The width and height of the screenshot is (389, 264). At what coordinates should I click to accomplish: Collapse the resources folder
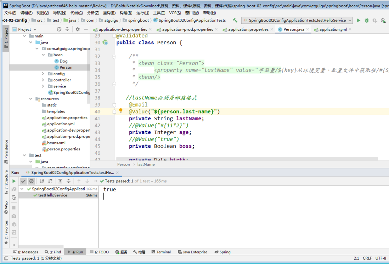30,99
